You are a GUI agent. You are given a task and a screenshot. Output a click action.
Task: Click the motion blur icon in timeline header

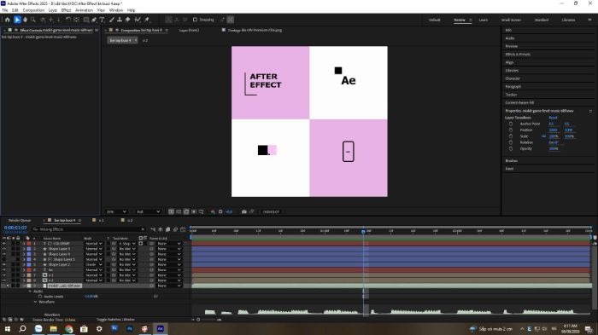(175, 229)
